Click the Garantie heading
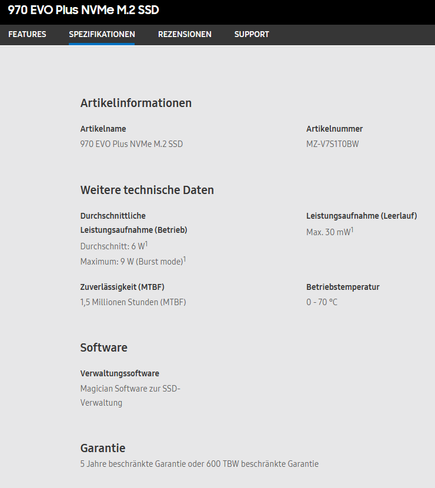This screenshot has height=488, width=435. pos(103,448)
